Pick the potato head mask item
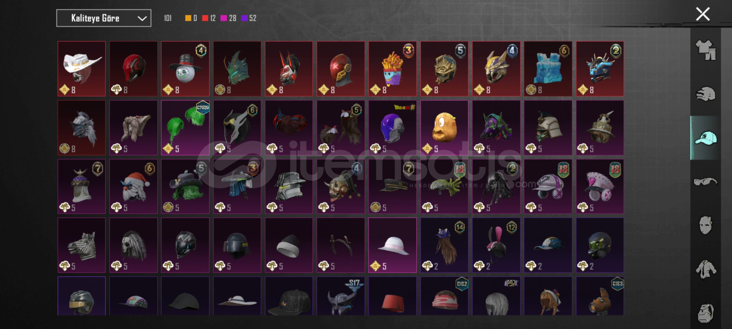This screenshot has height=329, width=732. [444, 128]
